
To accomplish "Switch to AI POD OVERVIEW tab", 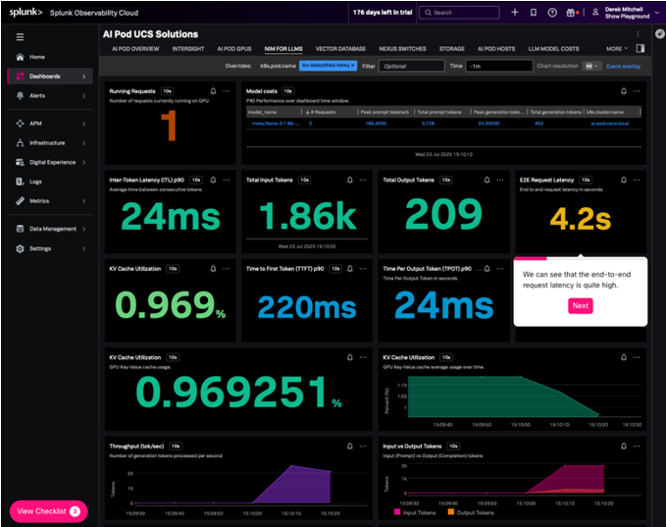I will pyautogui.click(x=135, y=49).
